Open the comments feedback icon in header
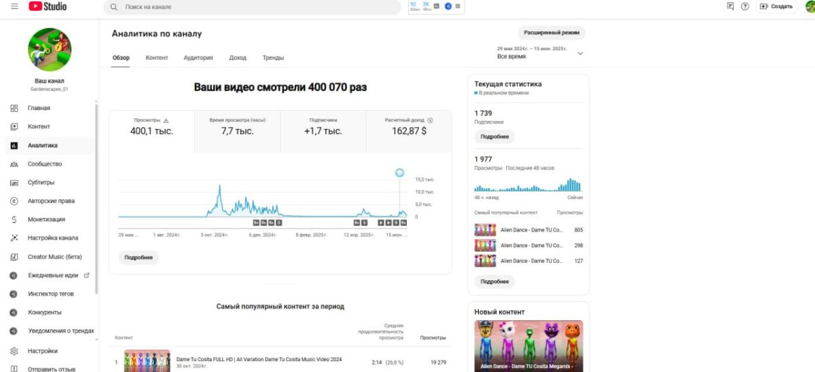The image size is (815, 372). 730,6
